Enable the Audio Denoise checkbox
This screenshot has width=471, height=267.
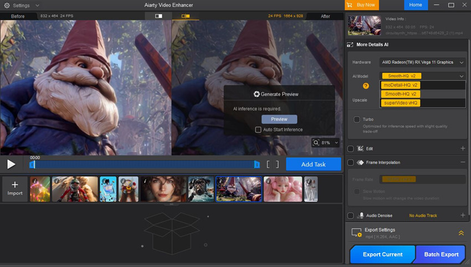pos(351,215)
